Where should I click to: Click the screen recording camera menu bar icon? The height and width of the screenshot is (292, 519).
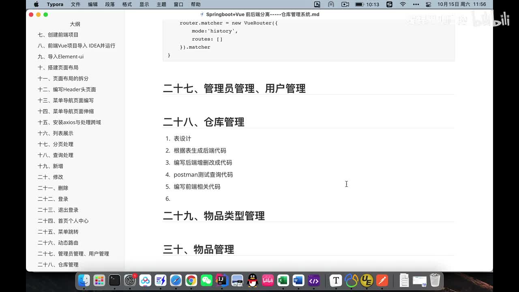(x=345, y=4)
